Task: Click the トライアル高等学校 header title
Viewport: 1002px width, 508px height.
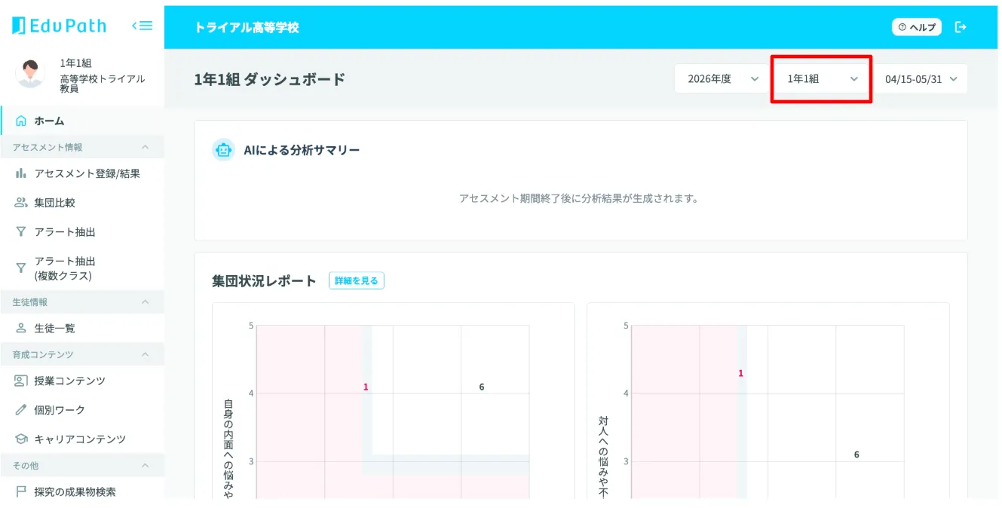Action: 247,27
